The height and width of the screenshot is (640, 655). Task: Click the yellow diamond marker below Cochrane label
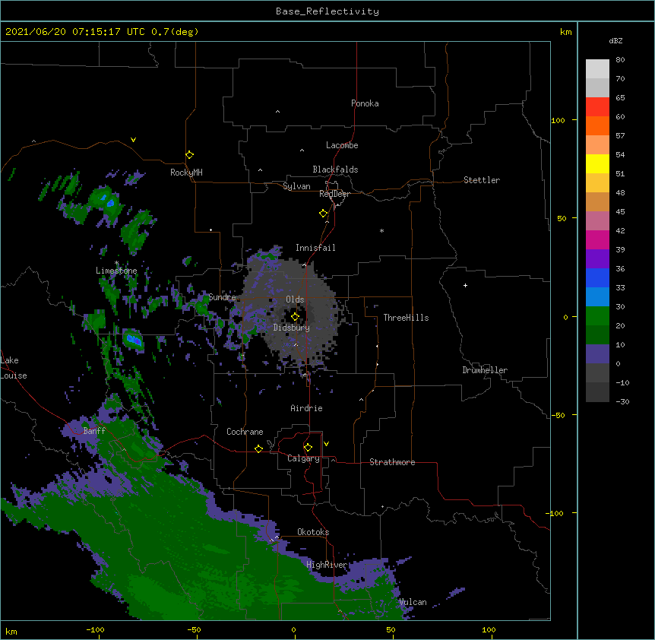coord(258,448)
